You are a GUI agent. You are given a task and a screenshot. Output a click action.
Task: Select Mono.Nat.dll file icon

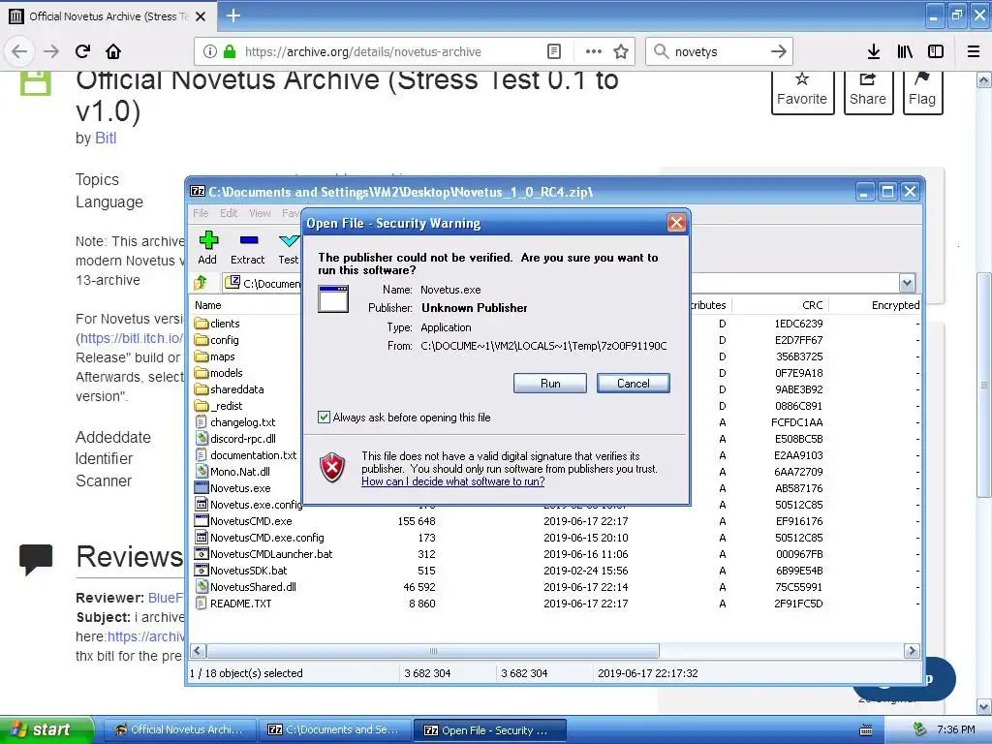click(201, 472)
